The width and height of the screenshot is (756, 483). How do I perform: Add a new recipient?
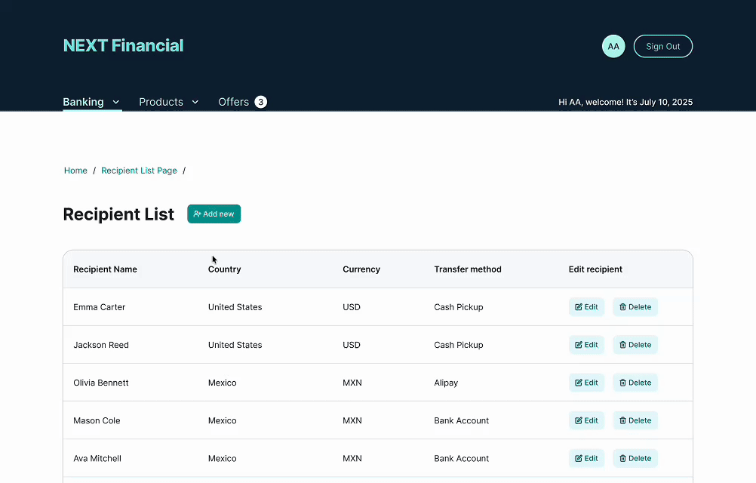[x=214, y=214]
